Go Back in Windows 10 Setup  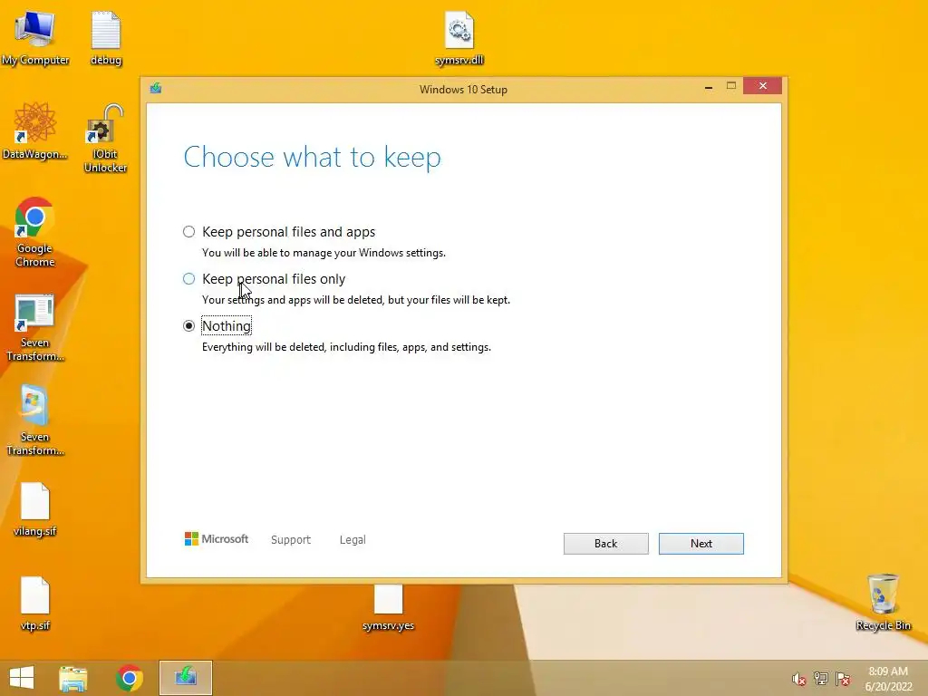coord(605,544)
